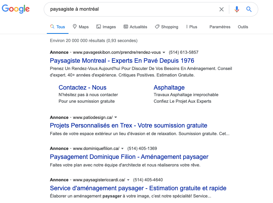Click the Shopping tag icon
Image resolution: width=273 pixels, height=203 pixels.
(157, 27)
